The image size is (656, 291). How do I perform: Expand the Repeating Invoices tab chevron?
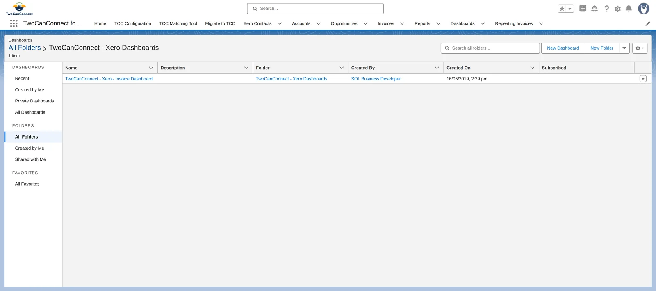(x=541, y=23)
